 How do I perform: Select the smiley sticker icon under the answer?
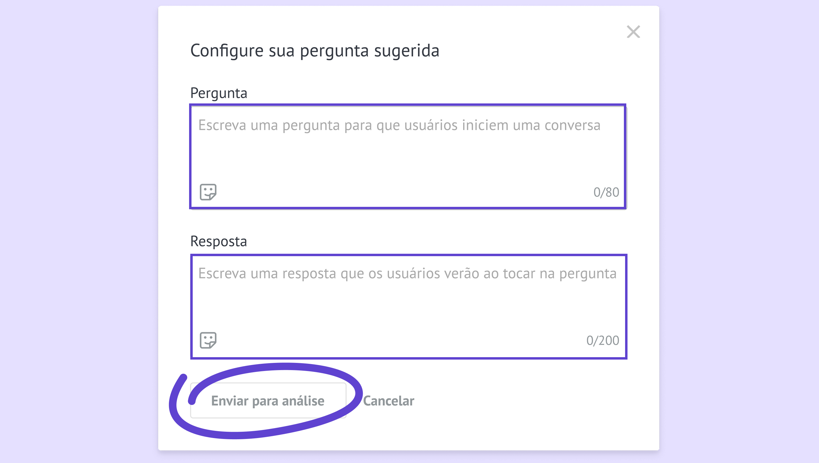click(208, 340)
